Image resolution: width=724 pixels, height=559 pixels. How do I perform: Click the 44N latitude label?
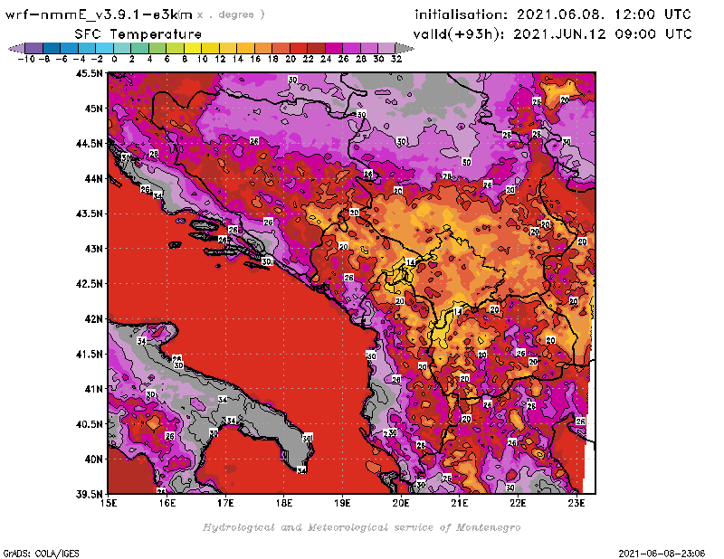94,178
